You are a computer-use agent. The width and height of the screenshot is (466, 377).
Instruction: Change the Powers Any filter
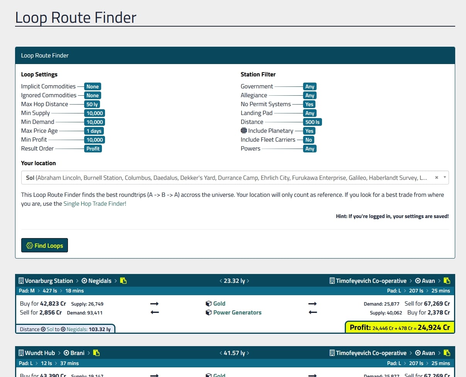point(310,149)
